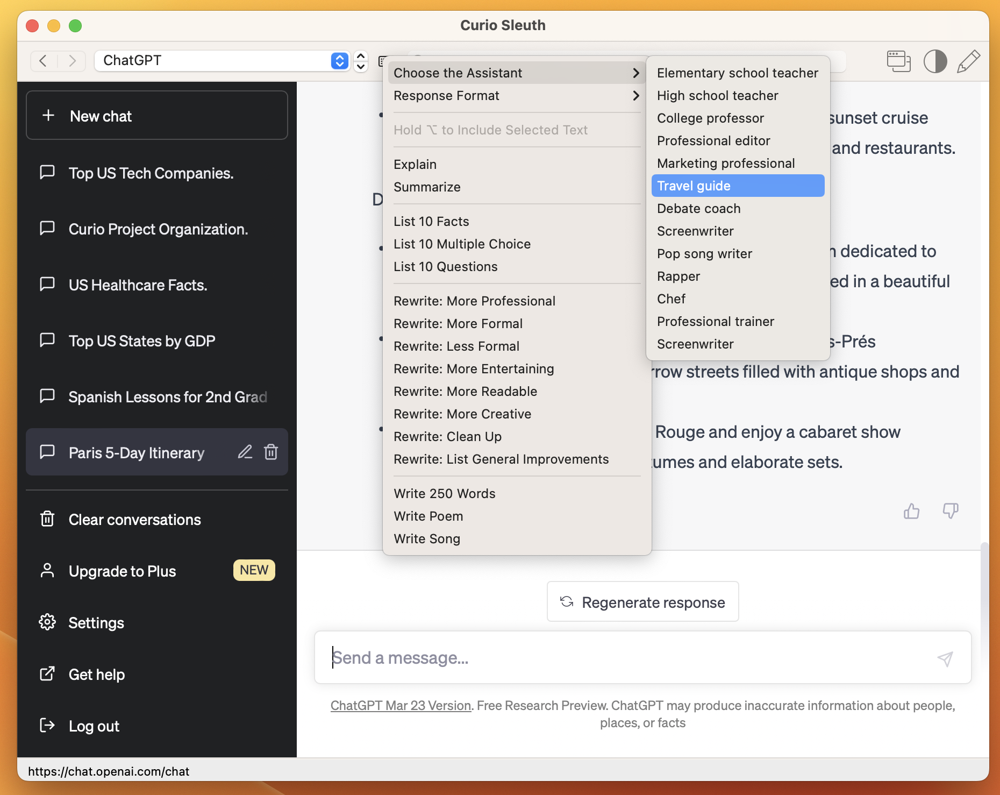Pick High school teacher assistant

[738, 95]
